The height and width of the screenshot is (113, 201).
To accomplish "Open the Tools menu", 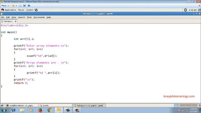I will coord(29,17).
